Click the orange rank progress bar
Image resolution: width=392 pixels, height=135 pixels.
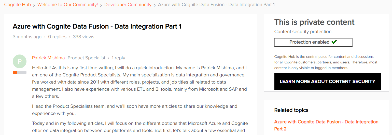point(20,73)
